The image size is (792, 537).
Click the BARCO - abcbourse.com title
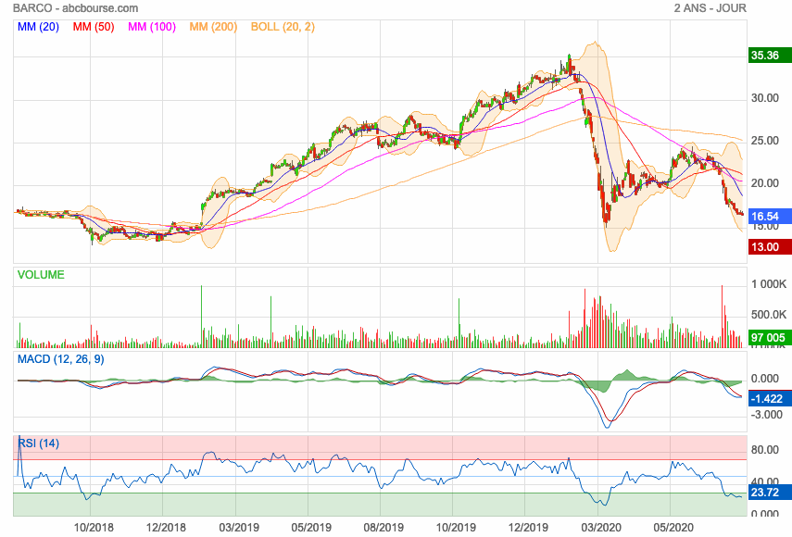[75, 8]
